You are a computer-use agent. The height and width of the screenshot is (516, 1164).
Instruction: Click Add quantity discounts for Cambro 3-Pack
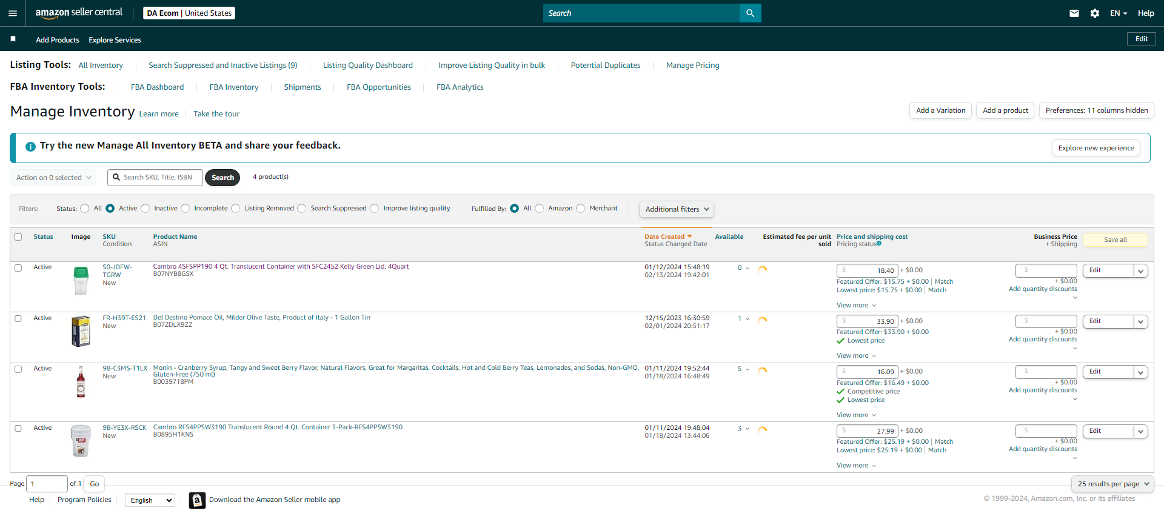point(1043,449)
